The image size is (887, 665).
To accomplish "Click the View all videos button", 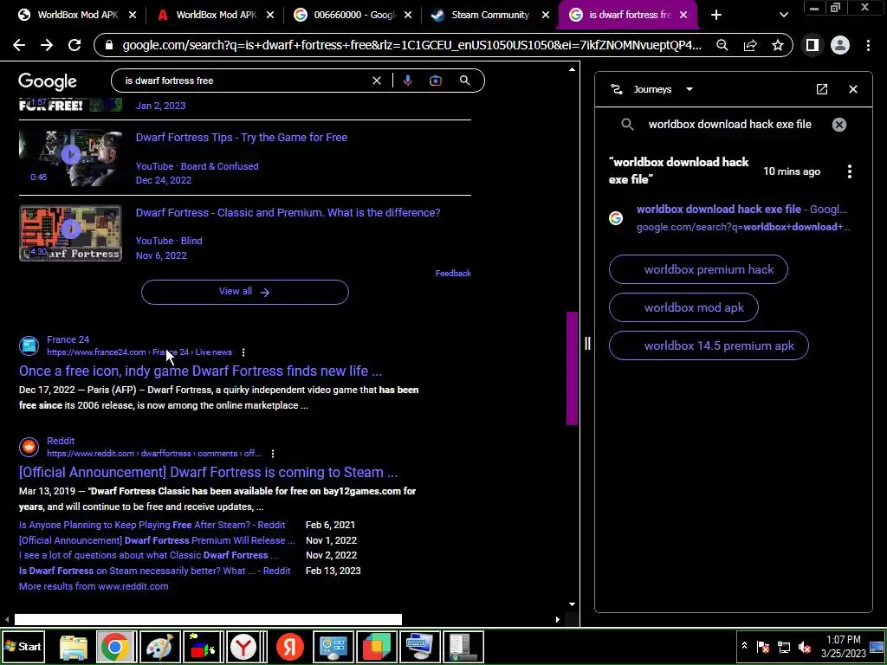I will (245, 292).
